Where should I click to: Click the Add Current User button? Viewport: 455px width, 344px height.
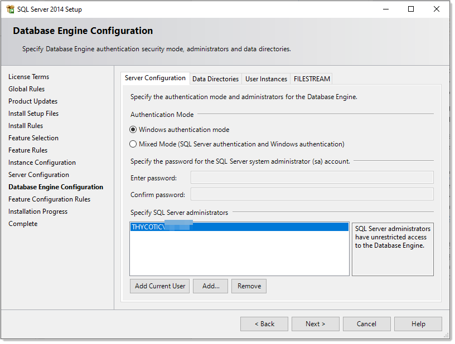(159, 286)
